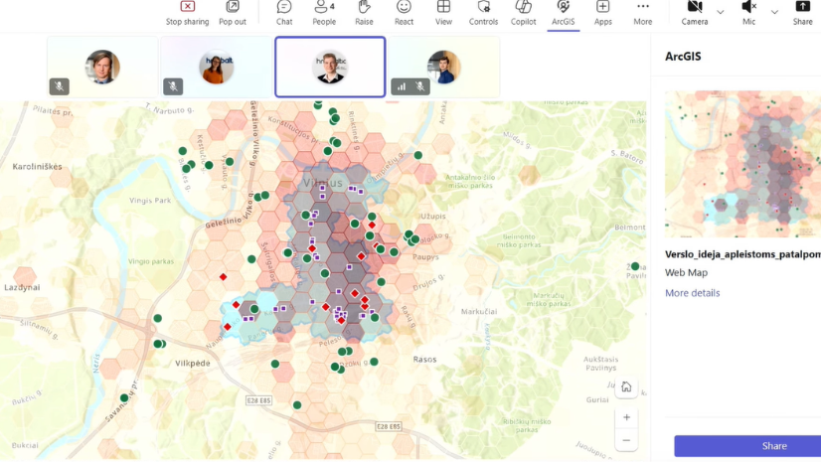The image size is (821, 462).
Task: Select the ArcGIS app tab
Action: tap(563, 13)
